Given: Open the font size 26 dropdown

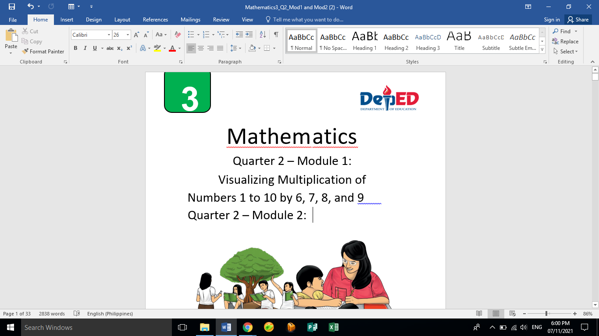Looking at the screenshot, I should pos(128,35).
